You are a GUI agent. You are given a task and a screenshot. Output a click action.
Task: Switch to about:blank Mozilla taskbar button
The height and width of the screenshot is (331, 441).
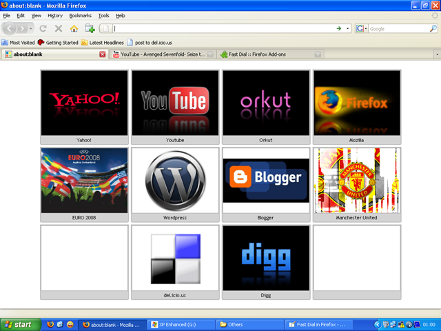[x=112, y=325]
